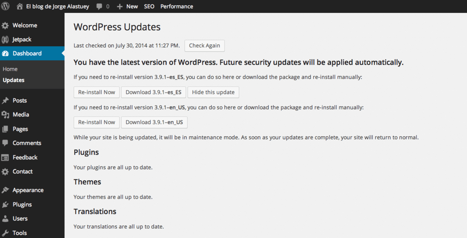Screen dimensions: 467x238
Task: Click the WordPress logo icon
Action: click(6, 6)
